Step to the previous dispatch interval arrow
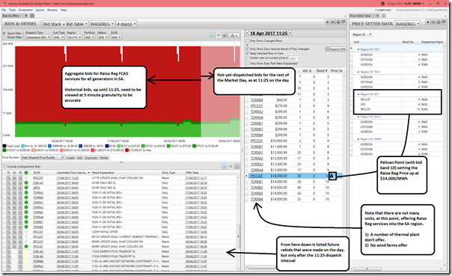The height and width of the screenshot is (276, 452). click(247, 33)
